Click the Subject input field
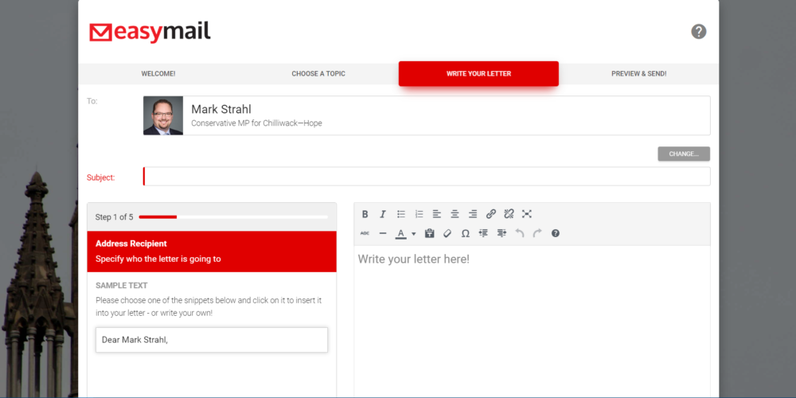 click(x=427, y=177)
